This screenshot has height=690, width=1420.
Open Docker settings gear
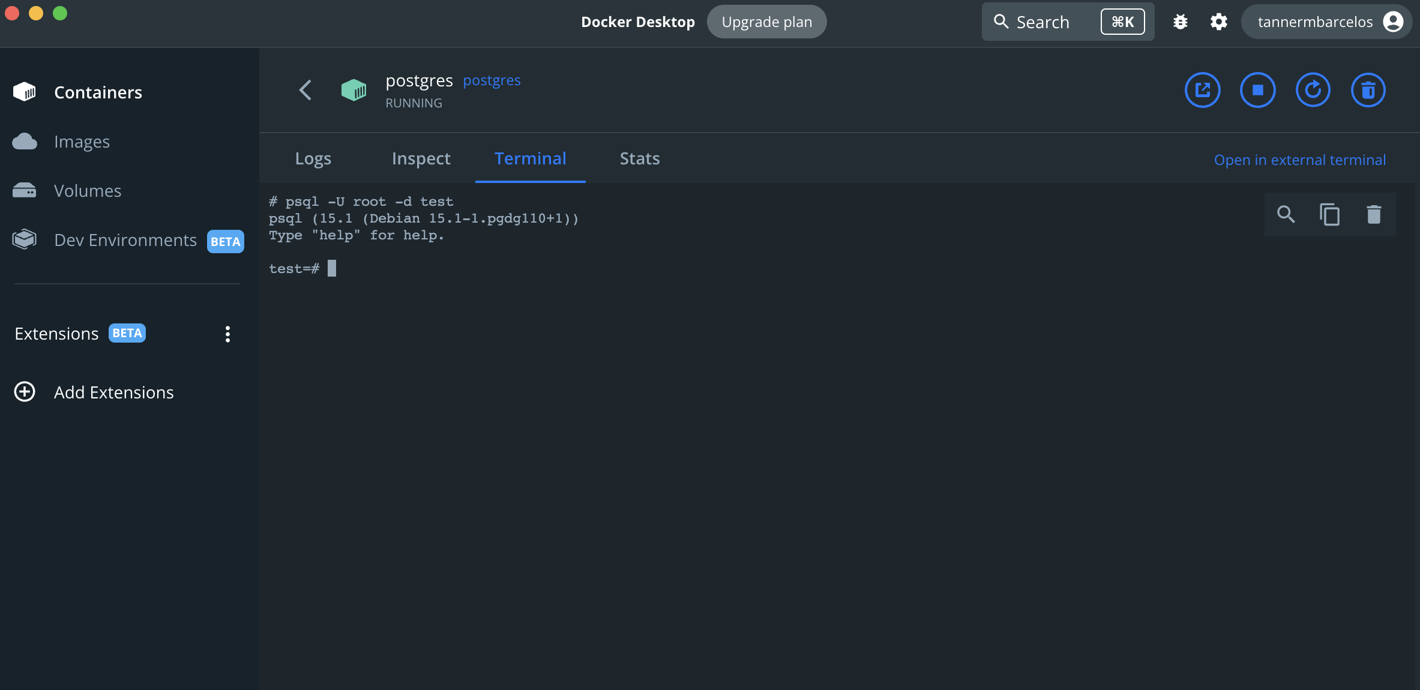point(1218,22)
